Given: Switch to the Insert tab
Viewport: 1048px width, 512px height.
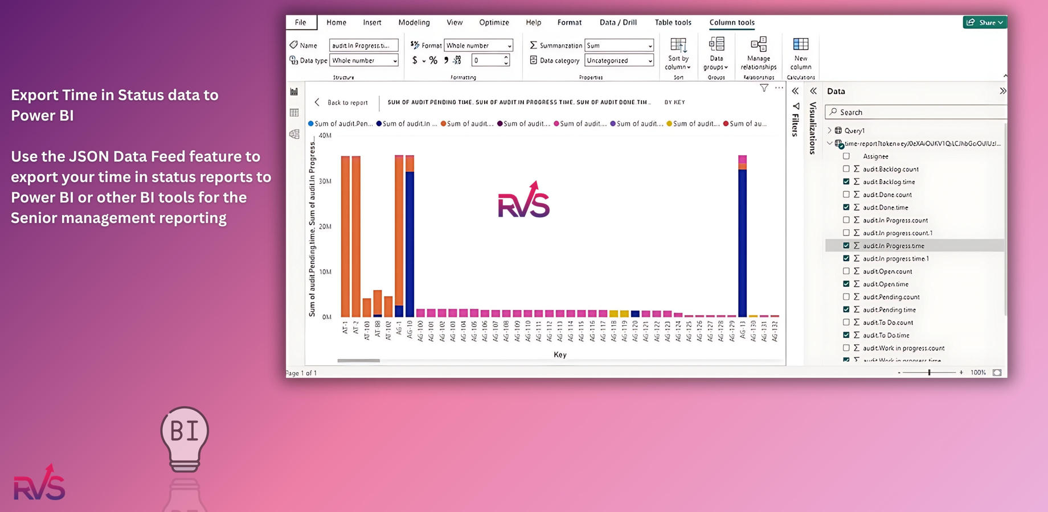Looking at the screenshot, I should click(372, 22).
